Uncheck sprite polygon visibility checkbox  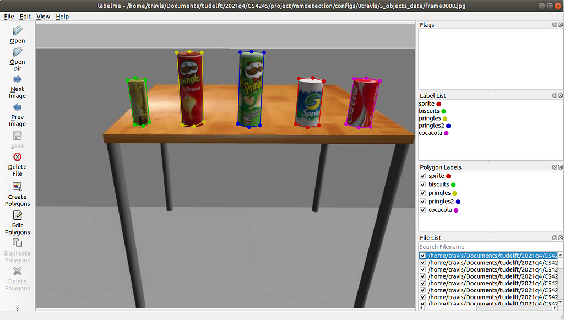[x=423, y=176]
